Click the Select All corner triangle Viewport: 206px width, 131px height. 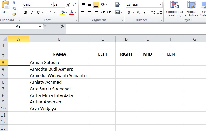coord(4,39)
